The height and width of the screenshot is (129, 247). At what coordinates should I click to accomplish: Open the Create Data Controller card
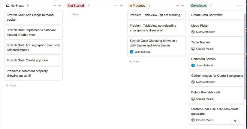[x=216, y=15]
